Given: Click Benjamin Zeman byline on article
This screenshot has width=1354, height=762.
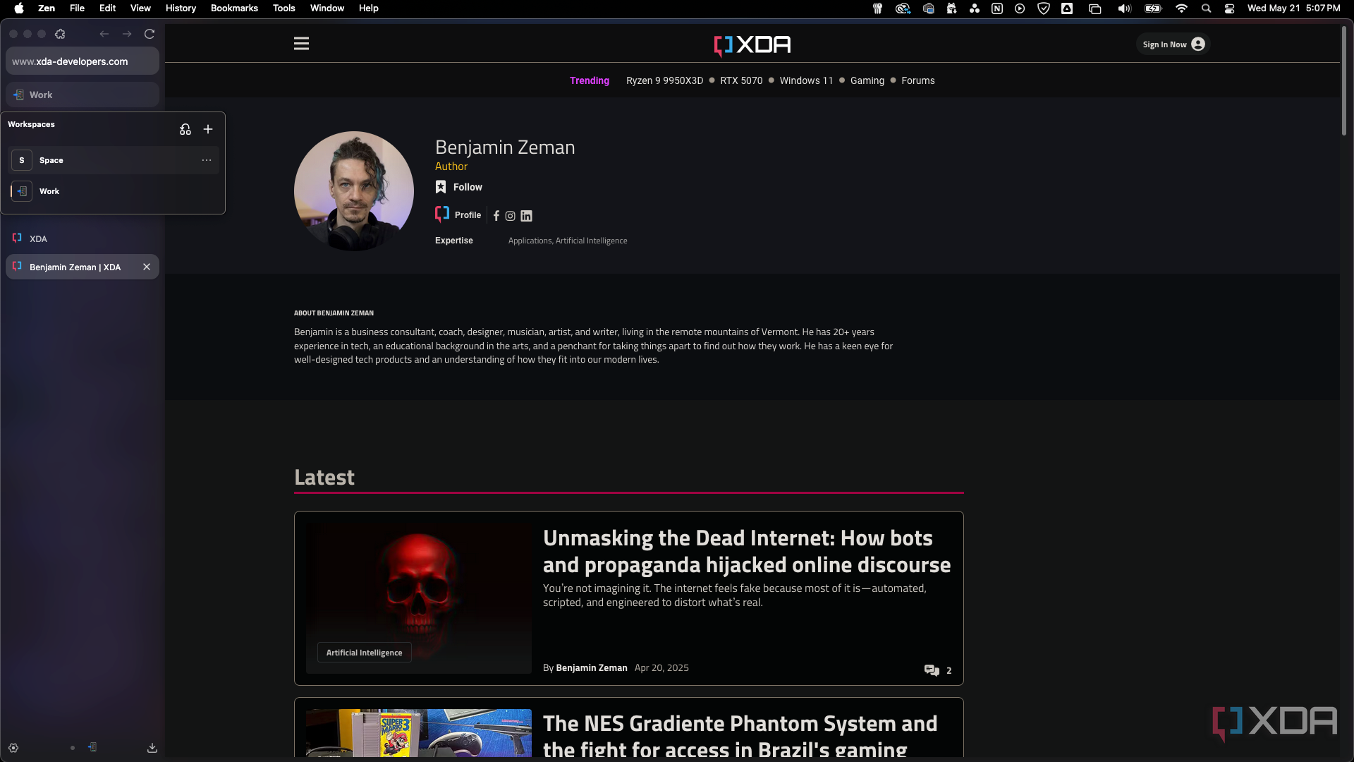Looking at the screenshot, I should pos(591,667).
